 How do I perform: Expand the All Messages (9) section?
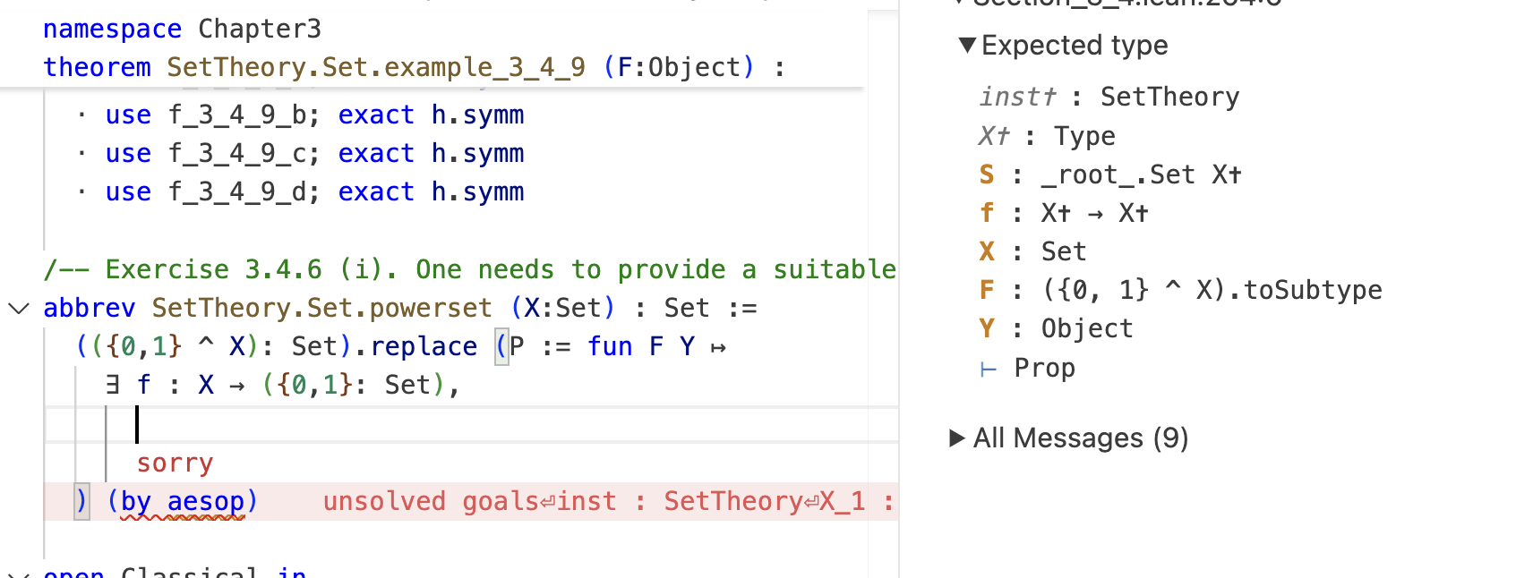pos(957,438)
